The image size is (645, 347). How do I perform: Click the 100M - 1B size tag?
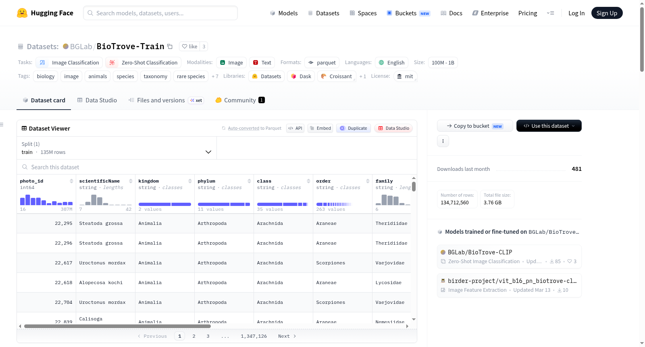tap(443, 62)
